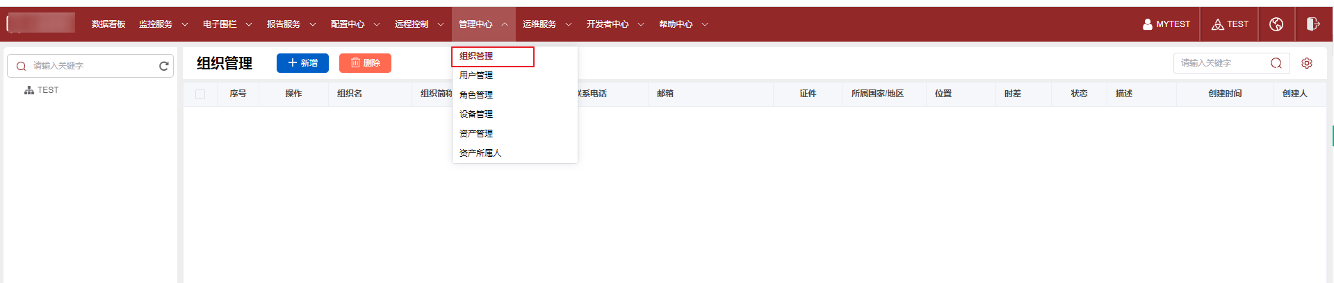Click the refresh icon in tree search
Viewport: 1334px width, 283px height.
[164, 66]
